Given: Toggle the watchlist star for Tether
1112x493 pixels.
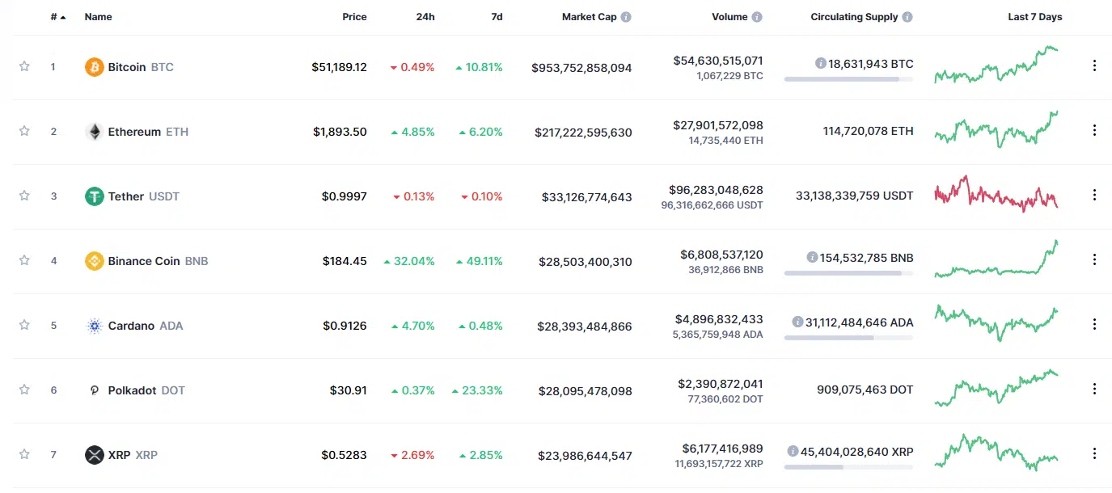Looking at the screenshot, I should [x=24, y=196].
